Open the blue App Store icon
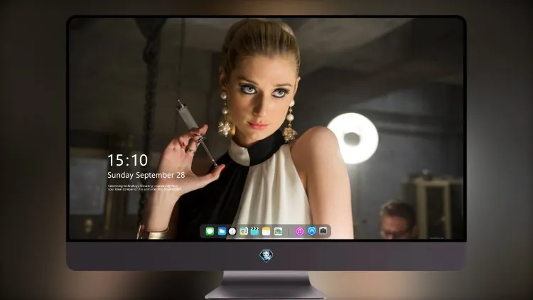Image resolution: width=533 pixels, height=300 pixels. click(312, 231)
